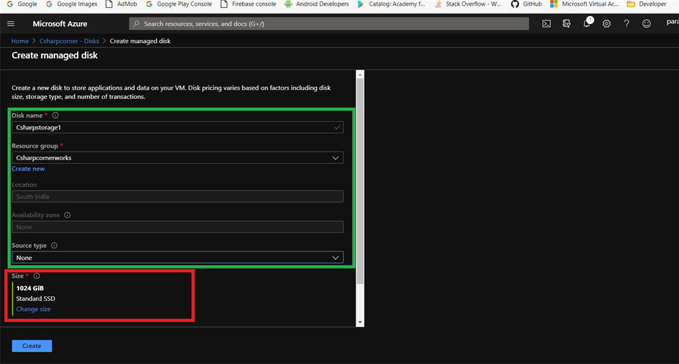Expand the Source type dropdown
Viewport: 679px width, 364px height.
pos(177,258)
